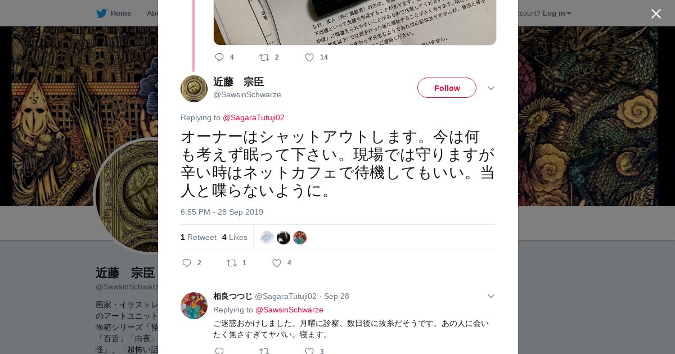Open the @SagaraTutuji02 mention link
The image size is (675, 354).
254,117
